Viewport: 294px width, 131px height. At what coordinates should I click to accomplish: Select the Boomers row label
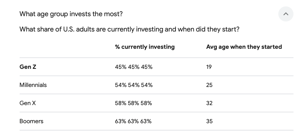click(31, 121)
